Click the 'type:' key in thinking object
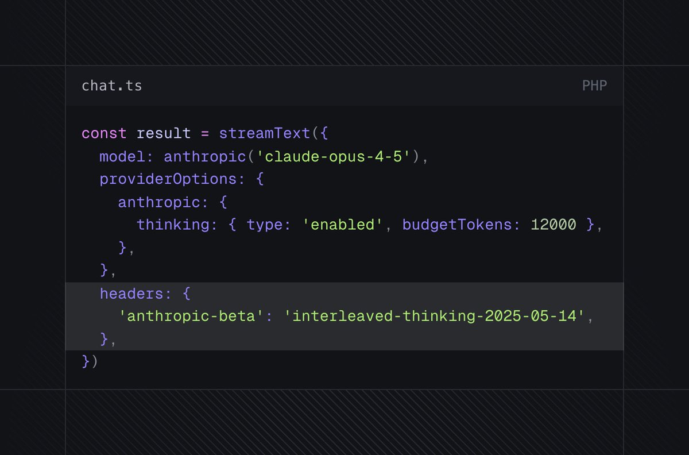This screenshot has height=455, width=689. 269,225
